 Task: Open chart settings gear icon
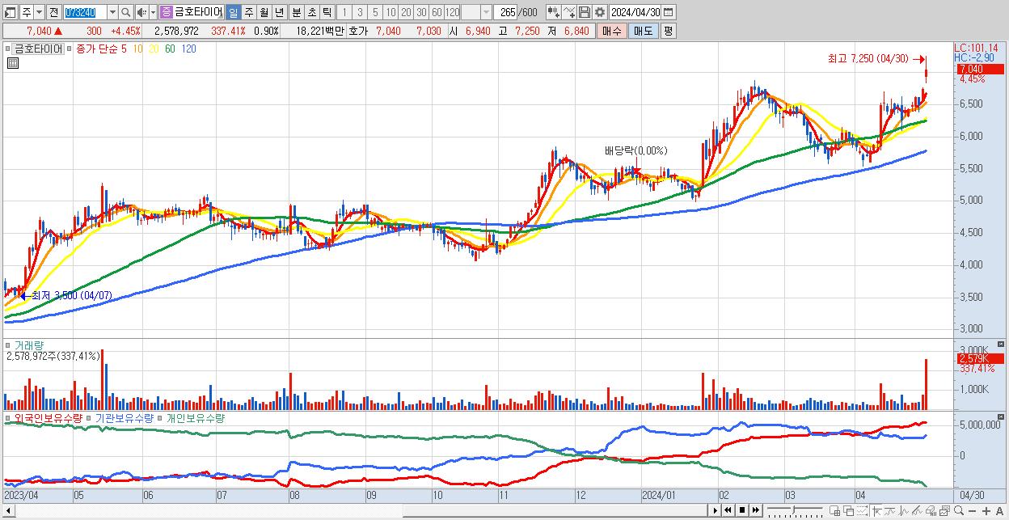pos(599,12)
